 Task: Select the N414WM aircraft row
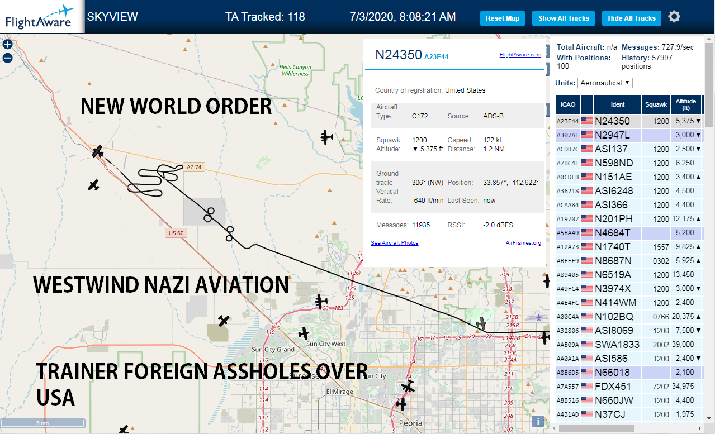pyautogui.click(x=629, y=302)
